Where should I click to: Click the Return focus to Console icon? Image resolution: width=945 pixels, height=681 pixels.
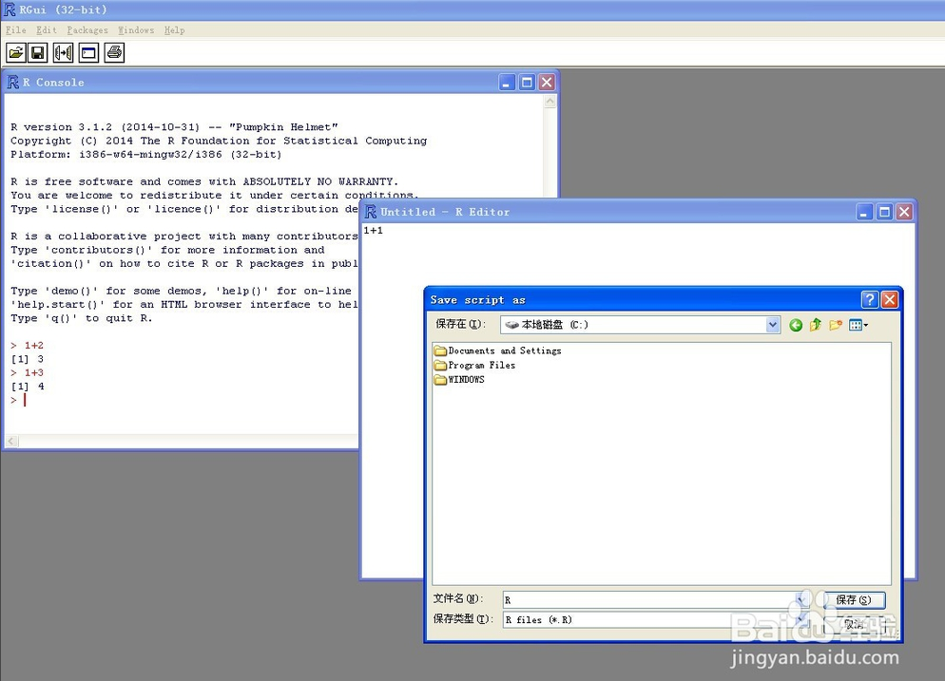coord(88,53)
